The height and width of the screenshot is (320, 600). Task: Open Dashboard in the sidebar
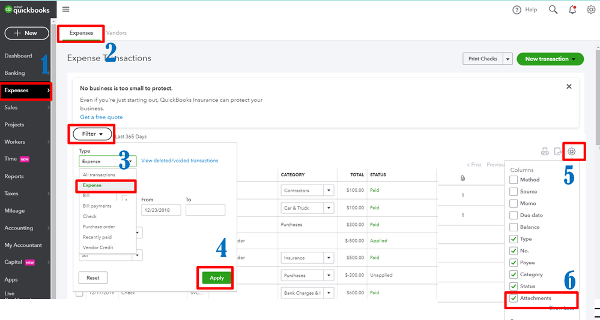19,56
